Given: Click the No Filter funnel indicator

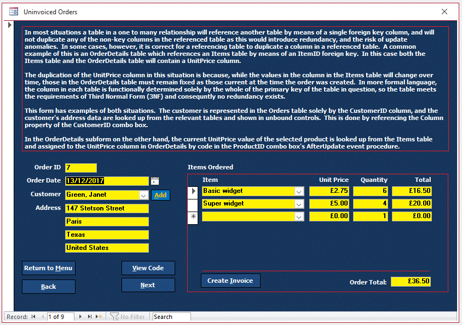Looking at the screenshot, I should point(128,316).
